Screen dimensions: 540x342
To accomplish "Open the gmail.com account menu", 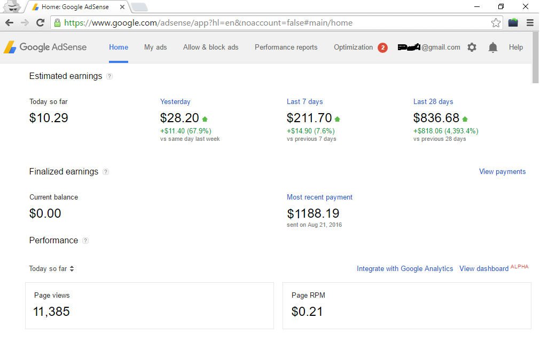I will [x=429, y=47].
